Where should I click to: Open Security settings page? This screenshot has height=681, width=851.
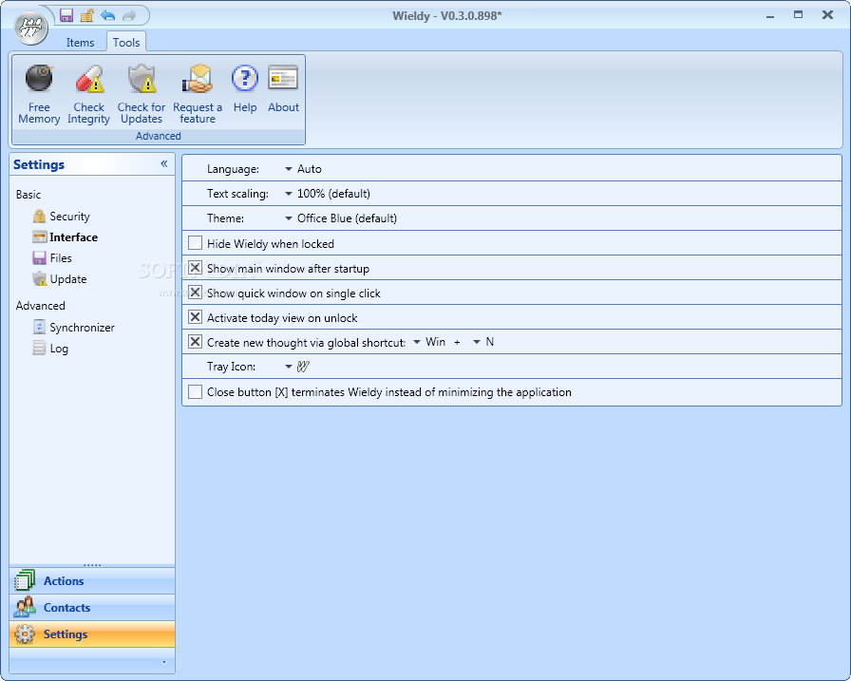(61, 216)
